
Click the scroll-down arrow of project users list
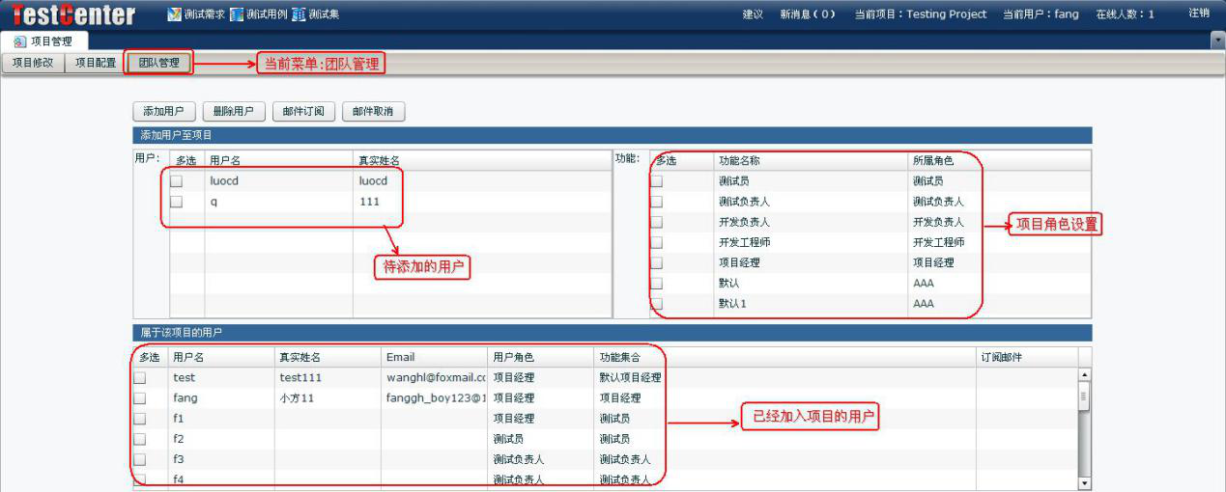pyautogui.click(x=1084, y=482)
